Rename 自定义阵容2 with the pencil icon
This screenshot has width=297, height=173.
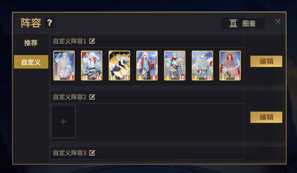click(x=92, y=97)
